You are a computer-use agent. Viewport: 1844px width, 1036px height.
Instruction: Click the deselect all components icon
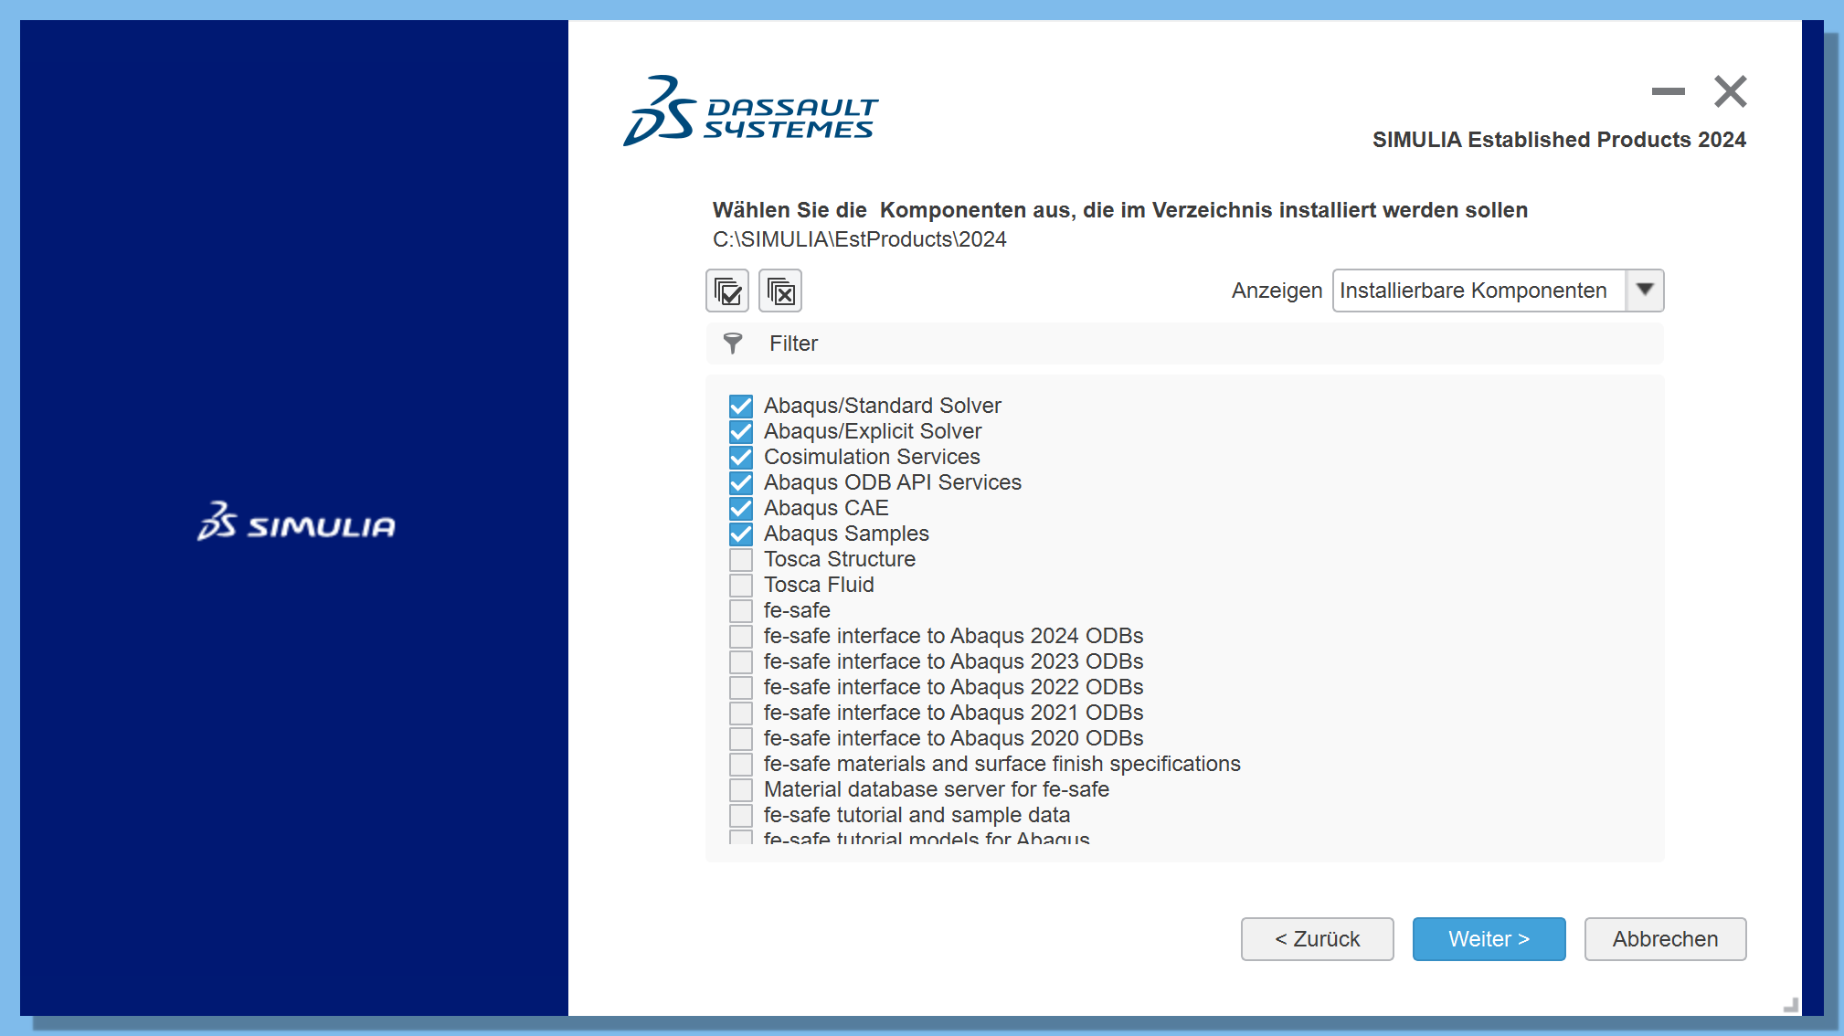tap(780, 291)
